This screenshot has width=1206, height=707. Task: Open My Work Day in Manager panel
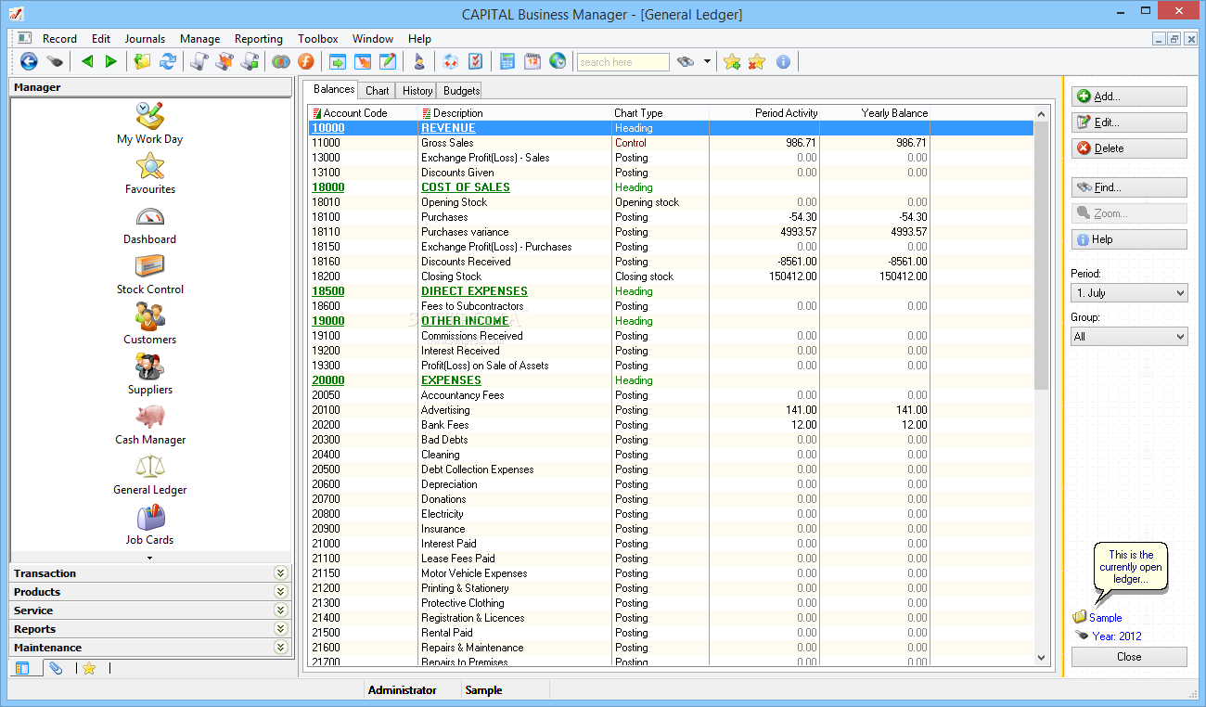point(149,123)
